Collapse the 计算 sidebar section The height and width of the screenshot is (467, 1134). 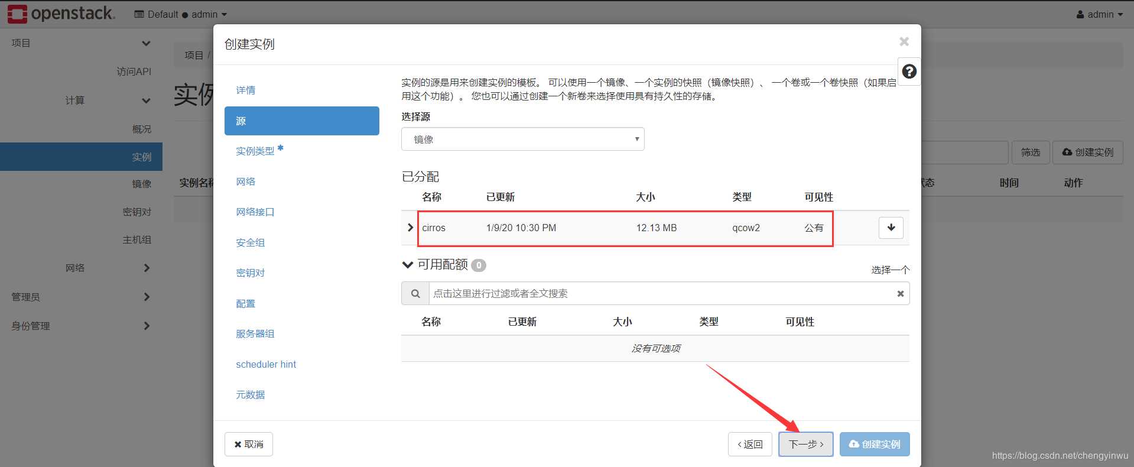point(81,100)
